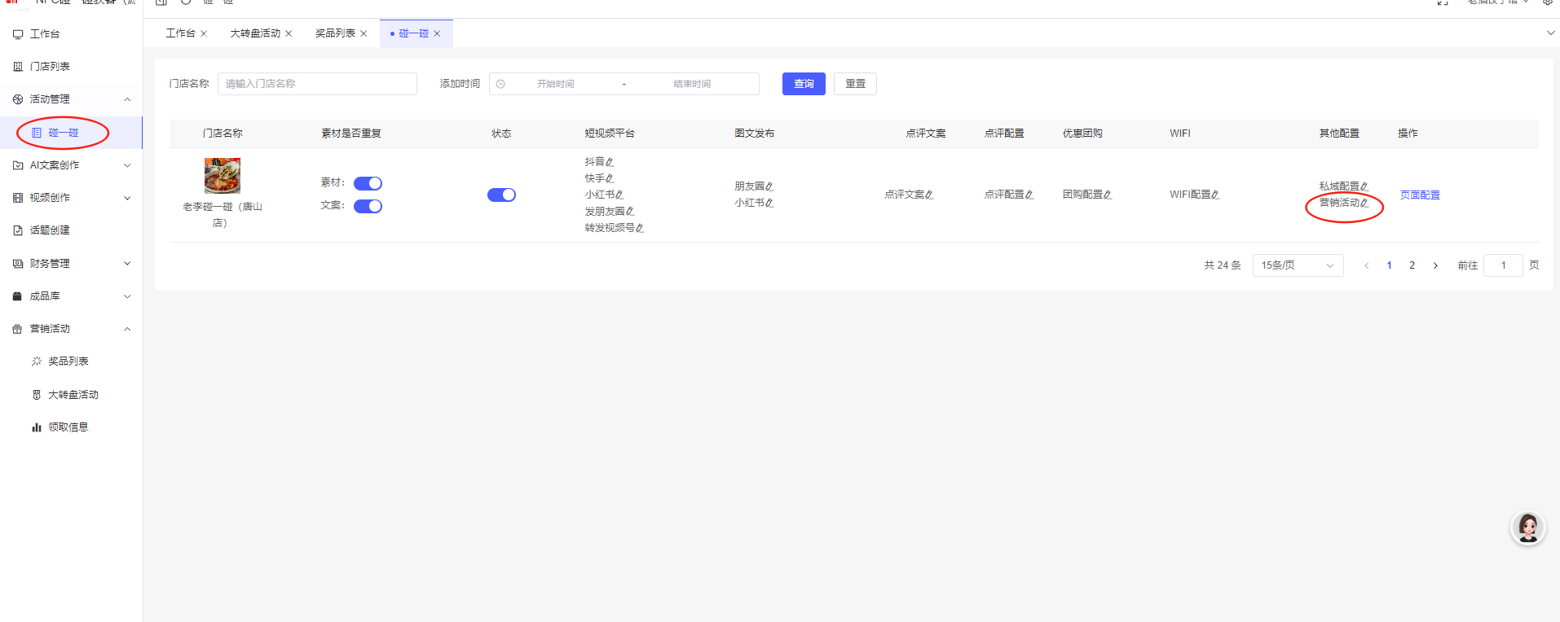Expand the 财务管理 sidebar section
Image resolution: width=1560 pixels, height=622 pixels.
coord(127,264)
